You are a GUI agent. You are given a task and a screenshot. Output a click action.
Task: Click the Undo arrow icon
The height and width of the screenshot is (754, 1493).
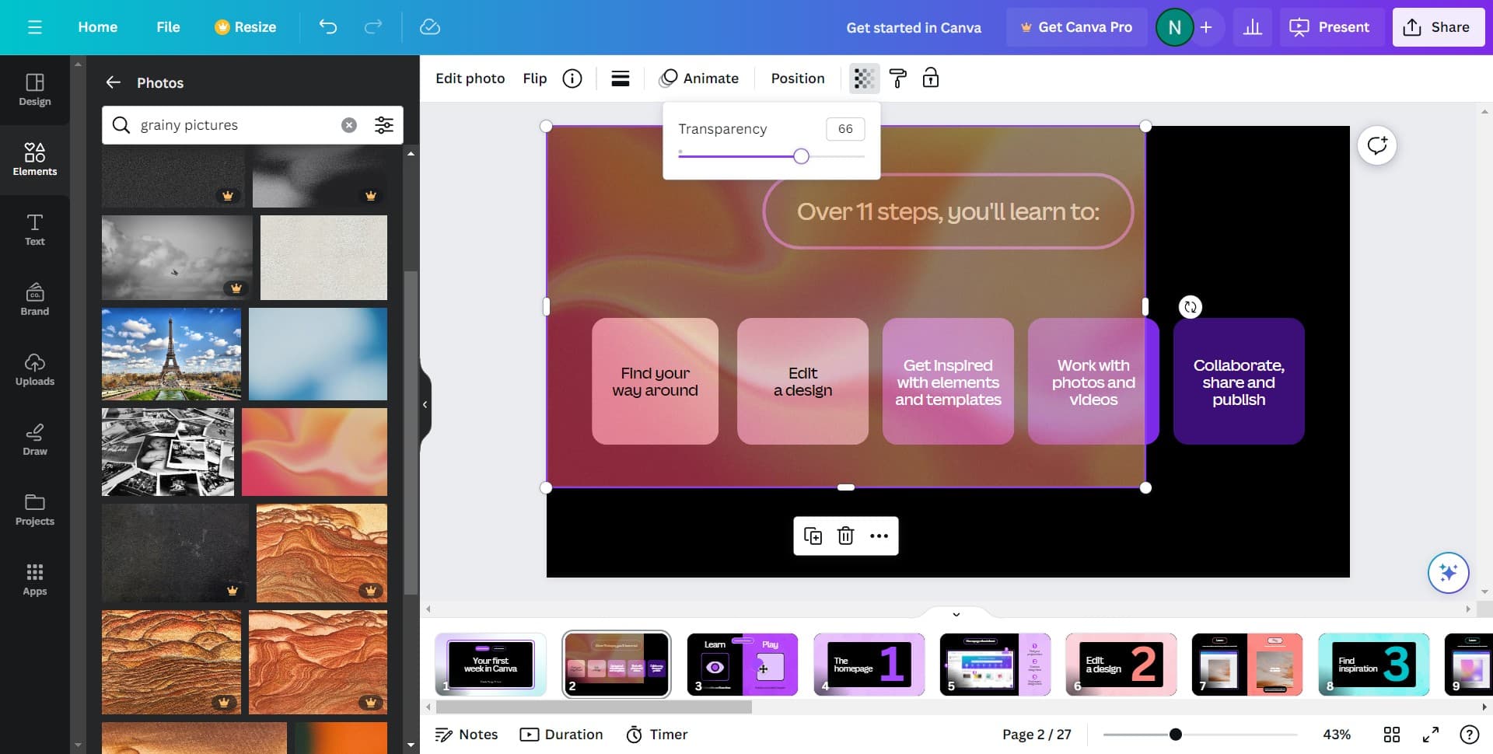pos(328,27)
